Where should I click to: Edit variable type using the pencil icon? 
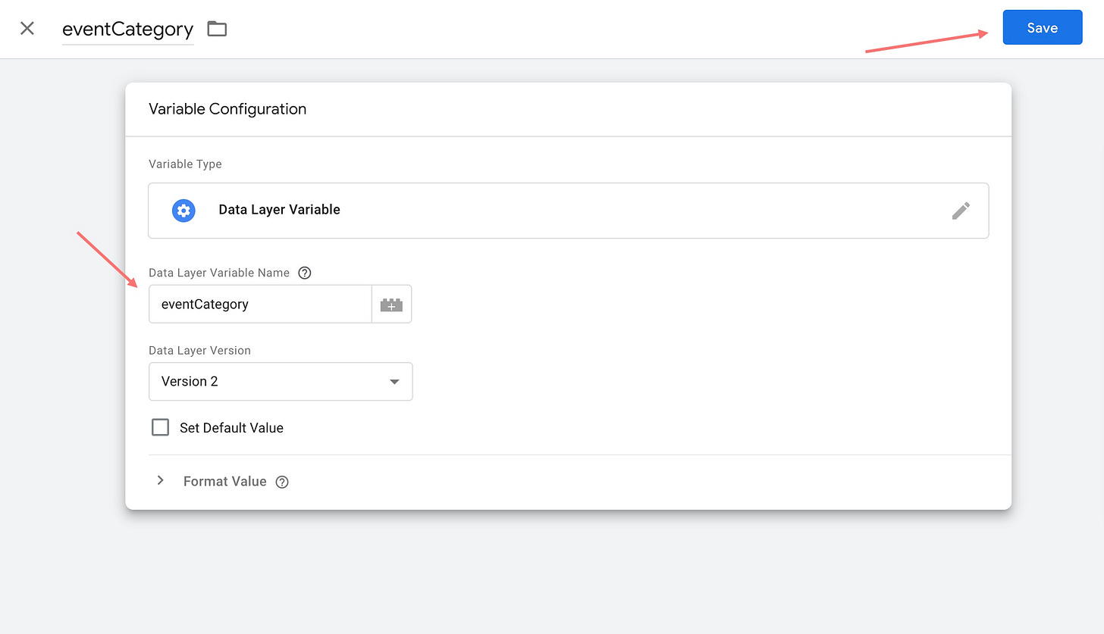tap(961, 211)
